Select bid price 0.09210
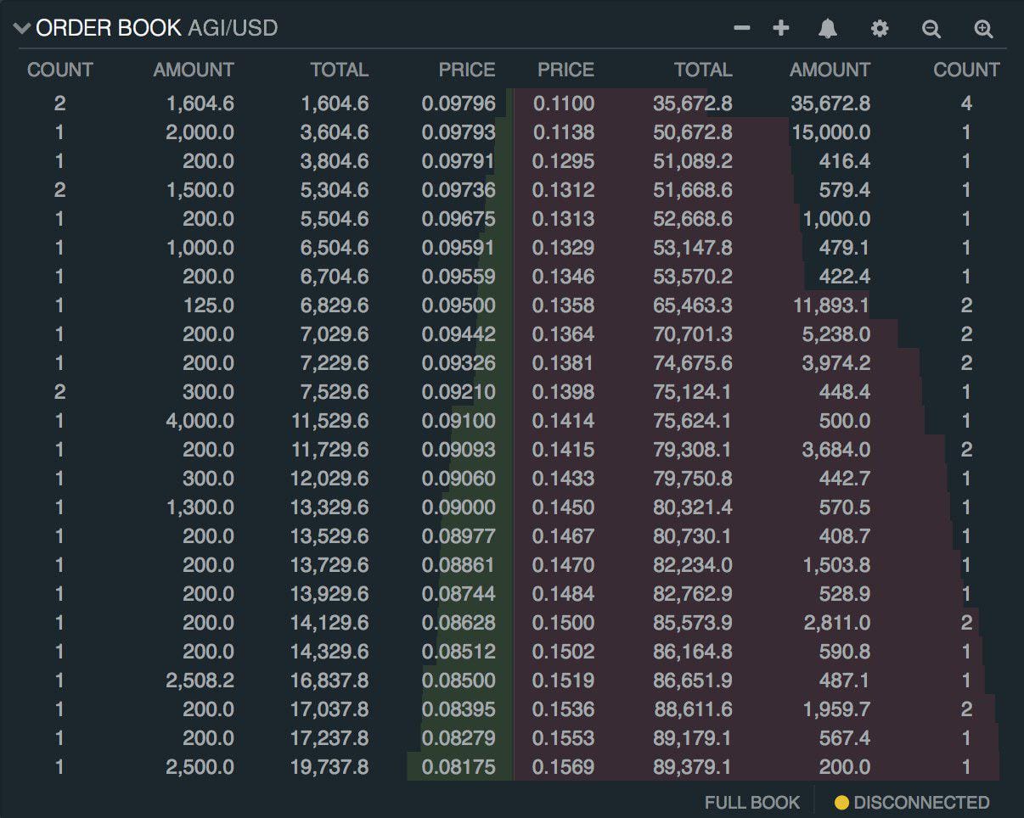This screenshot has width=1024, height=818. point(459,392)
